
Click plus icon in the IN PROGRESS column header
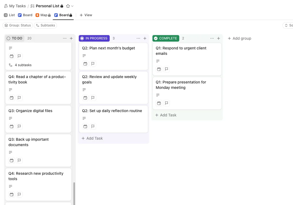point(145,38)
